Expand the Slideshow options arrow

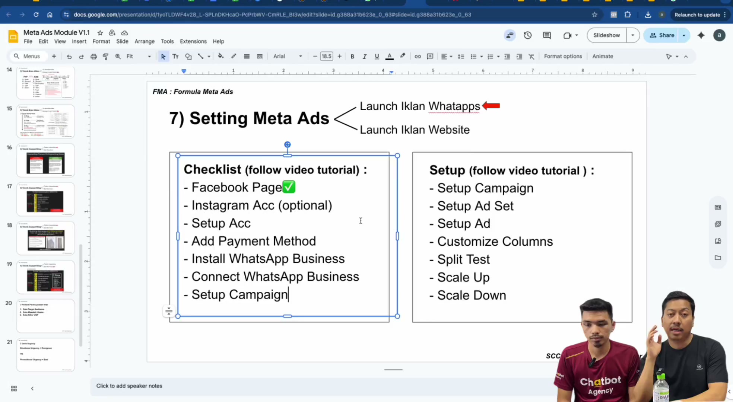[633, 35]
